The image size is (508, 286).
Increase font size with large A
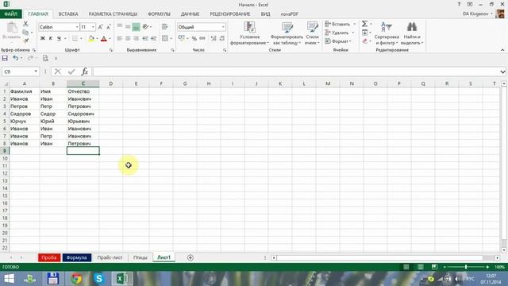tap(101, 27)
